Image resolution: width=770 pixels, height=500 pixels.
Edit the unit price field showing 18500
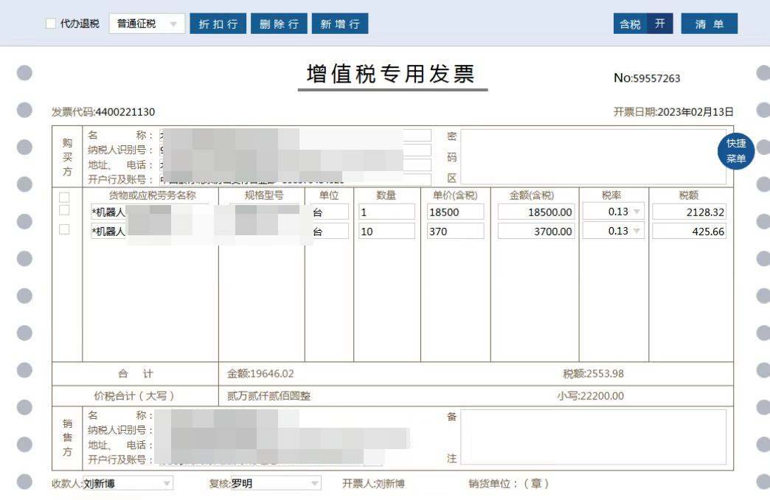[455, 212]
